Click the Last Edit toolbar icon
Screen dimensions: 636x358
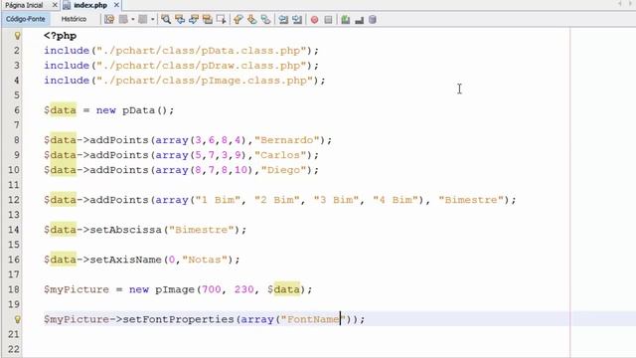[x=109, y=19]
